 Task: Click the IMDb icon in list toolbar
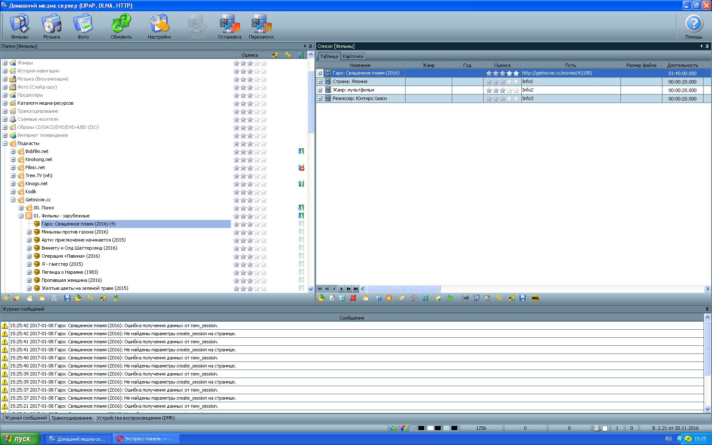click(535, 298)
